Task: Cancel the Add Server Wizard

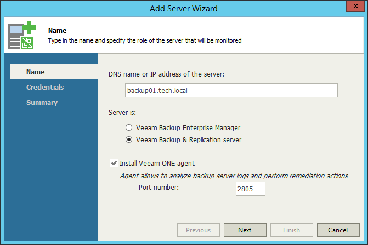Action: (338, 230)
